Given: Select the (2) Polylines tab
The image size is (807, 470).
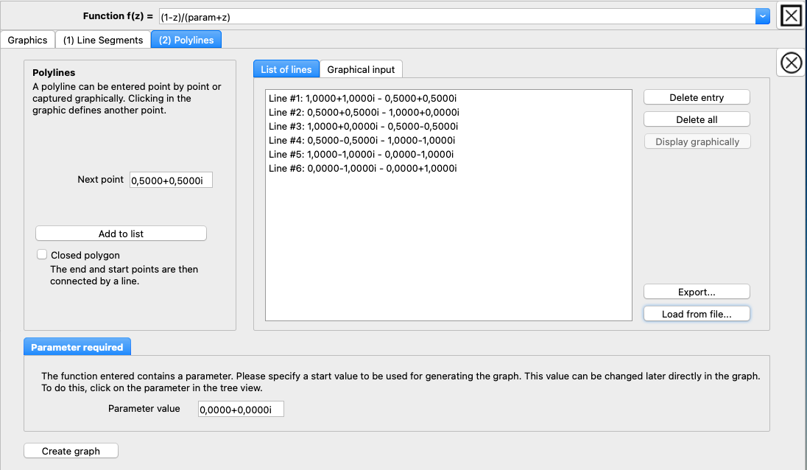Looking at the screenshot, I should [186, 40].
